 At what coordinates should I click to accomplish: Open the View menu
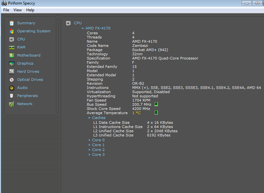click(17, 10)
